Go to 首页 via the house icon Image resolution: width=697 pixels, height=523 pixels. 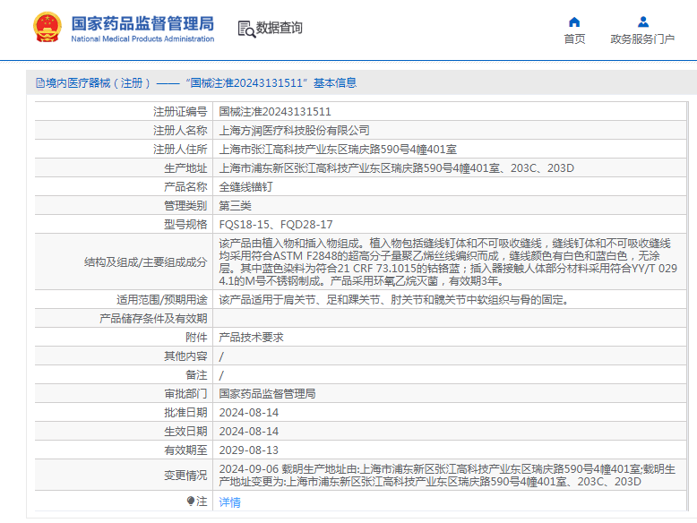(x=574, y=21)
